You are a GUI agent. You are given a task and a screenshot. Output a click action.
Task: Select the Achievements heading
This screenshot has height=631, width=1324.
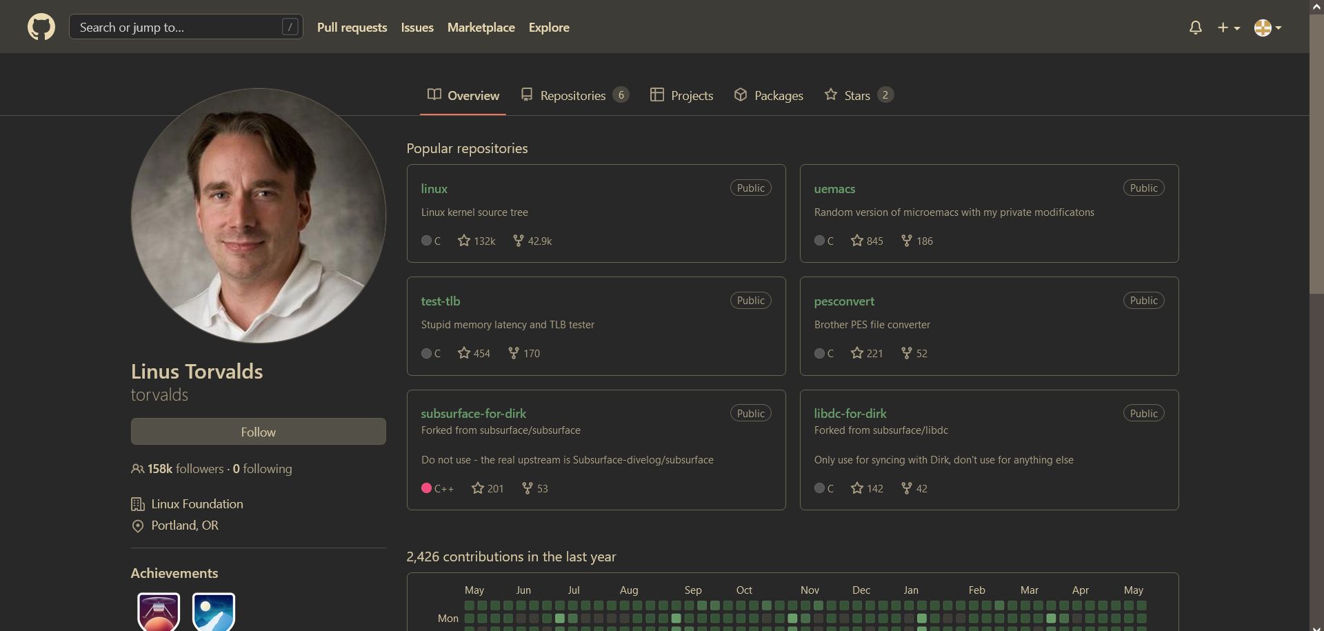coord(174,573)
